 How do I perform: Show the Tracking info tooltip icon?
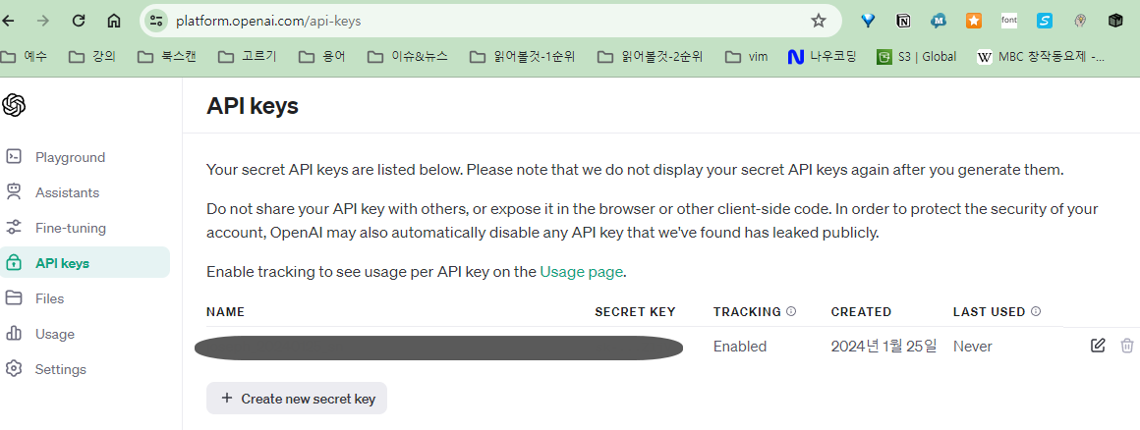pos(791,311)
